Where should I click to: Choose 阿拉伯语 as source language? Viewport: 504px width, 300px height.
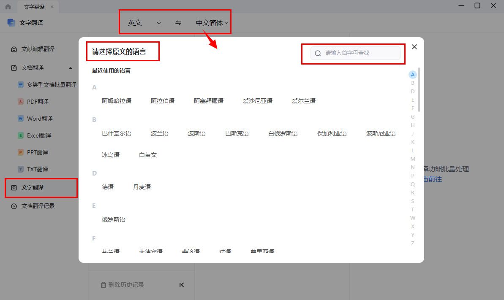tap(163, 101)
